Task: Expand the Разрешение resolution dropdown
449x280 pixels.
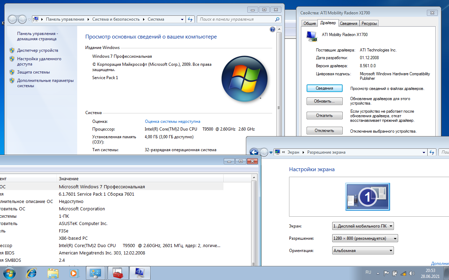Action: (365, 238)
